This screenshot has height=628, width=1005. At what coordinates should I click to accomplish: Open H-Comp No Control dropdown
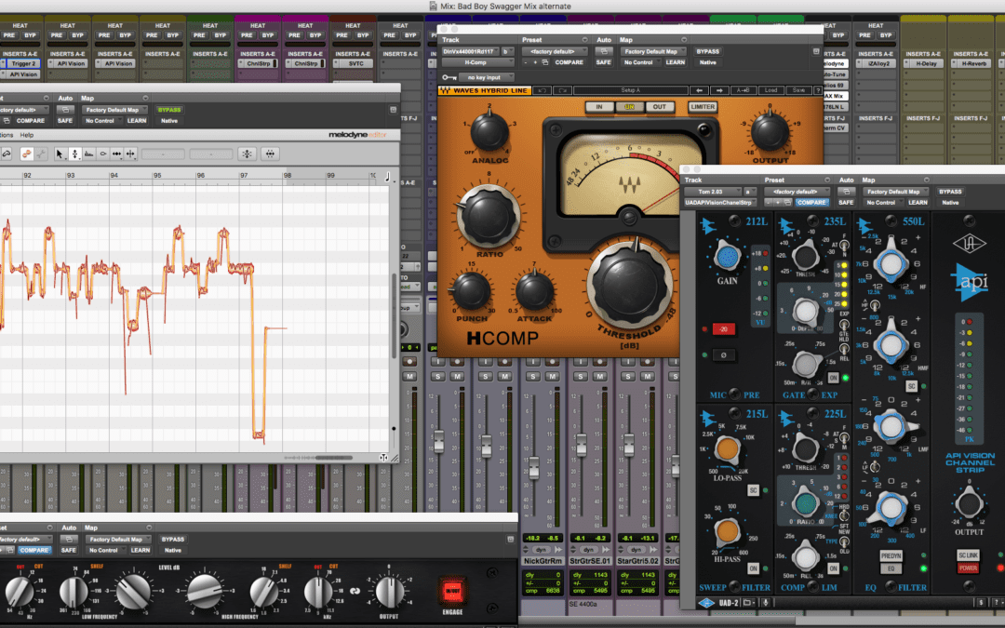pyautogui.click(x=640, y=63)
